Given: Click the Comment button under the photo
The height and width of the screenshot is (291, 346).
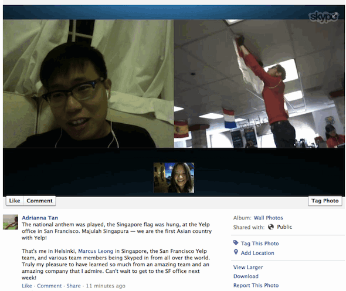Looking at the screenshot, I should [39, 201].
